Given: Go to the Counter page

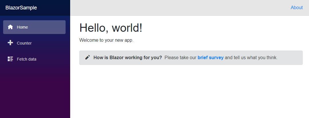Looking at the screenshot, I should click(34, 43).
